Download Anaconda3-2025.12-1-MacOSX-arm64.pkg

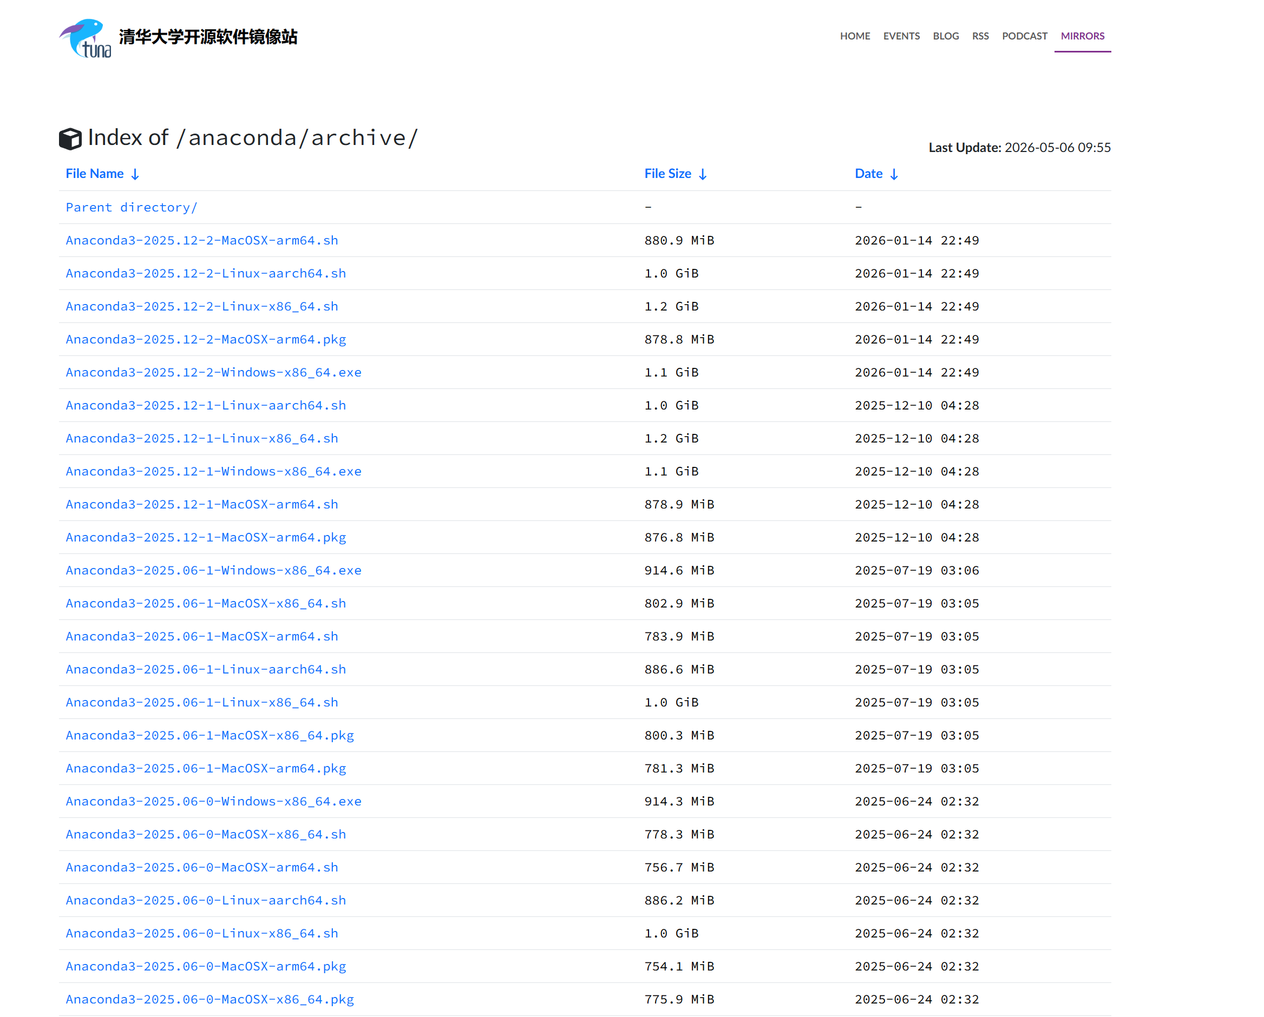pyautogui.click(x=206, y=537)
